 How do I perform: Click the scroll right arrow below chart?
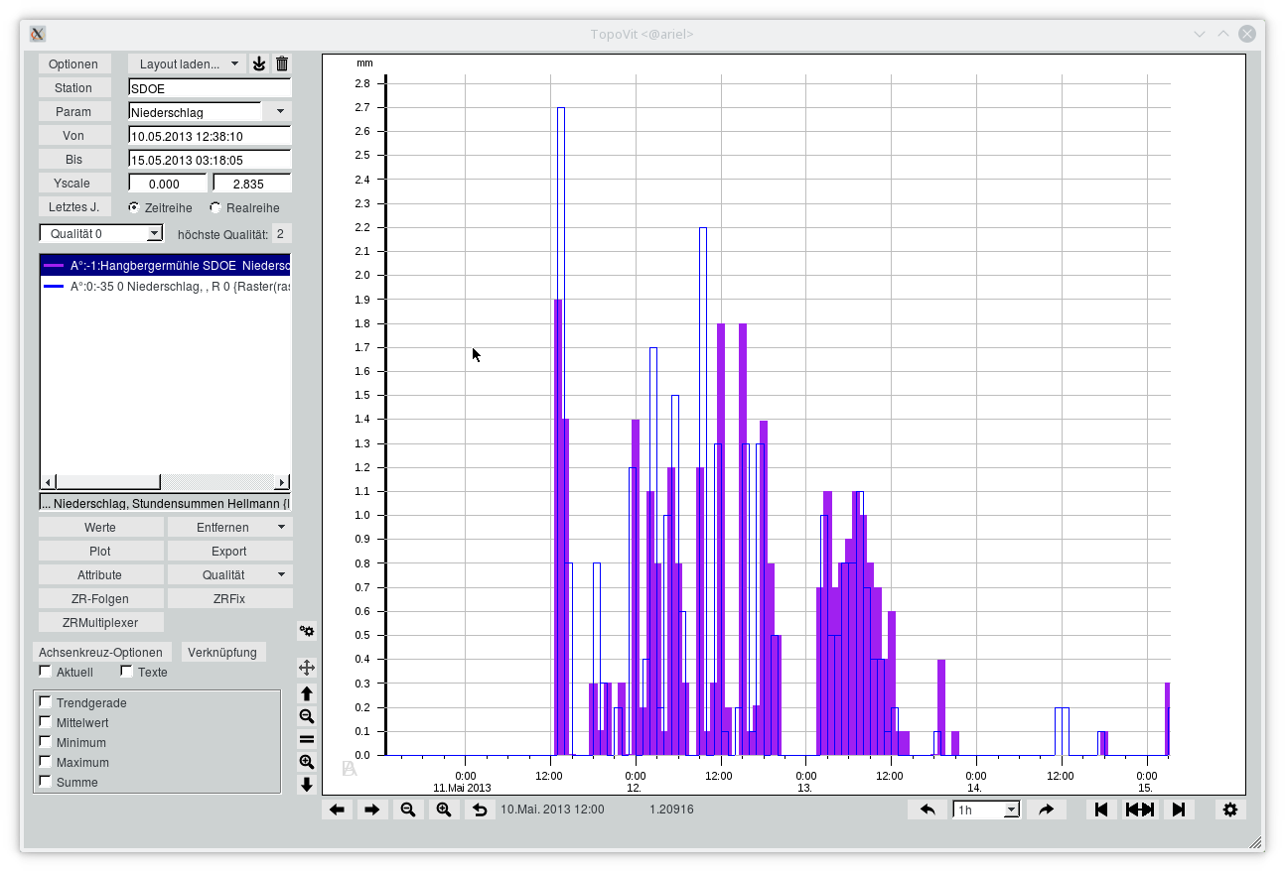(372, 810)
